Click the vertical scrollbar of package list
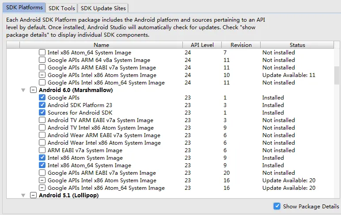341x215 pixels. 337,75
